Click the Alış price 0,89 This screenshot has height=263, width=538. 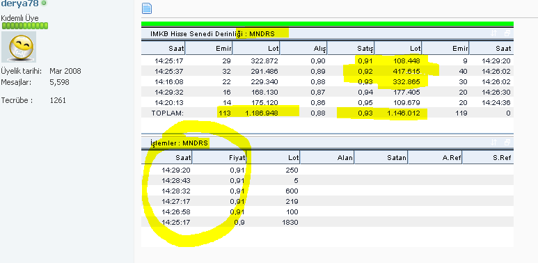(x=318, y=72)
